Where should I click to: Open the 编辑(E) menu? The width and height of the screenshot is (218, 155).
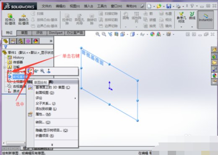[x=60, y=6]
